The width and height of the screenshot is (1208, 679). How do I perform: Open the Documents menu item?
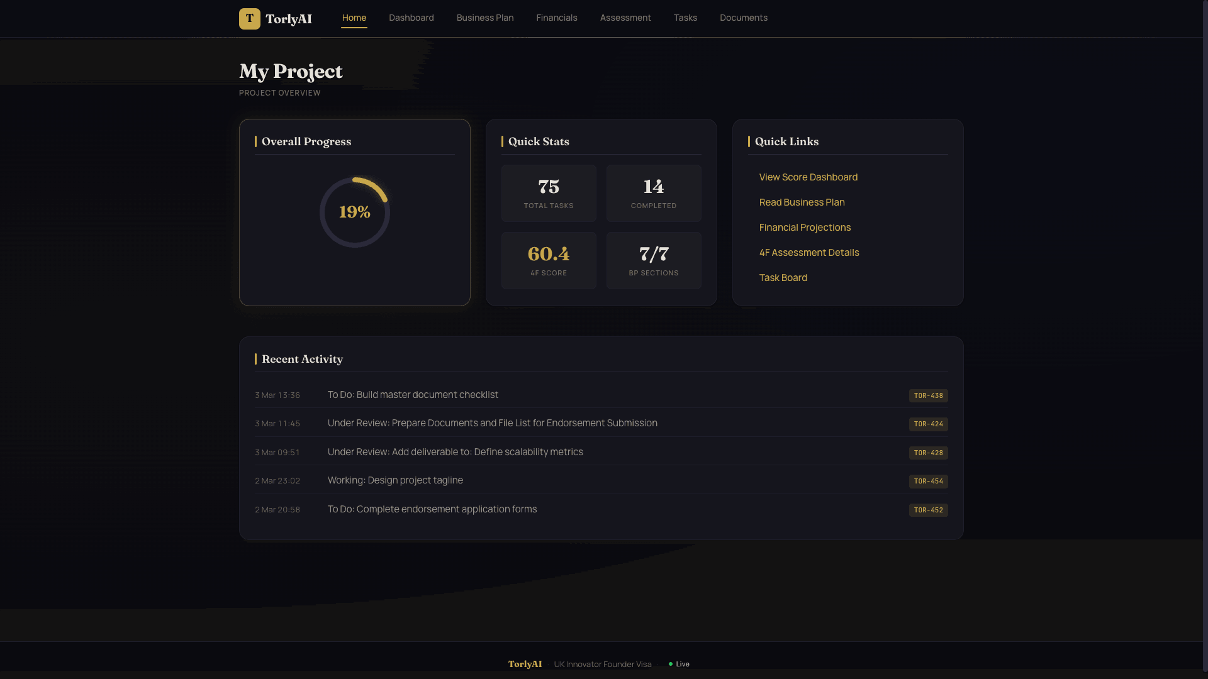coord(743,18)
